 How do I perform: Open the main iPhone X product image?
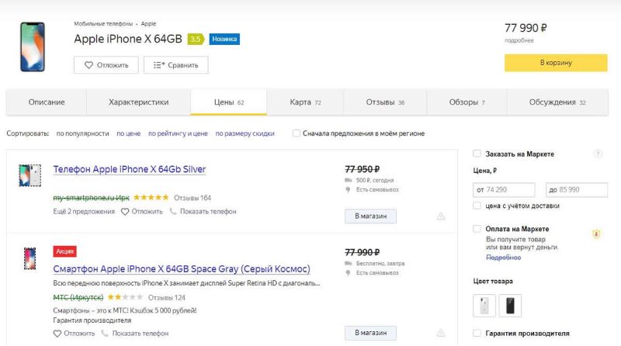[33, 47]
